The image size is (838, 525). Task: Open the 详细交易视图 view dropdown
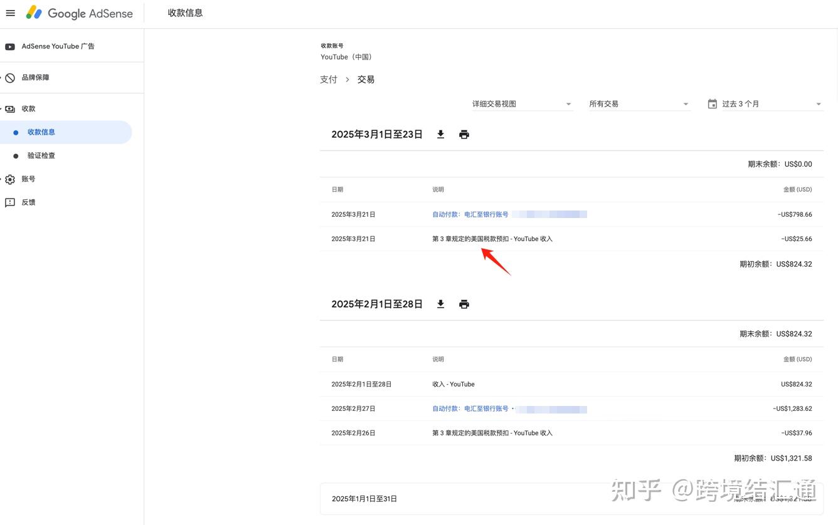coord(522,104)
